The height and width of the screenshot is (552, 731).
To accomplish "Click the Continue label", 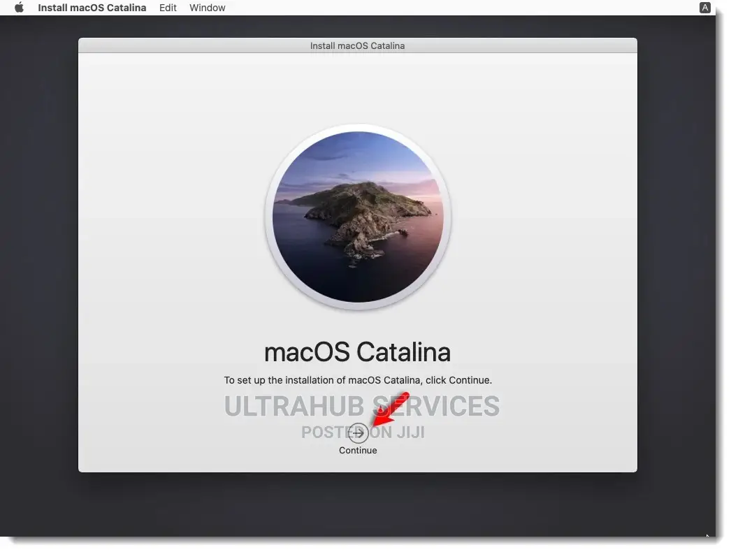I will pyautogui.click(x=358, y=451).
